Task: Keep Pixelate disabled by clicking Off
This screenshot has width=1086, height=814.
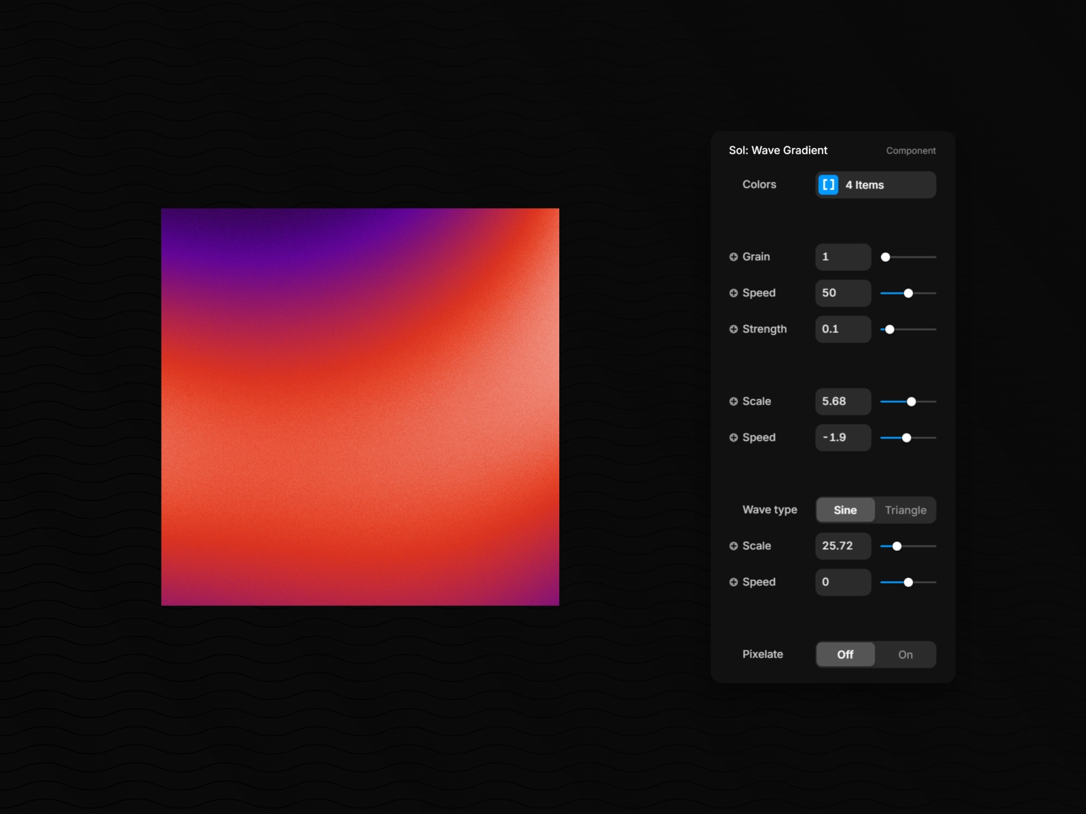Action: [845, 655]
